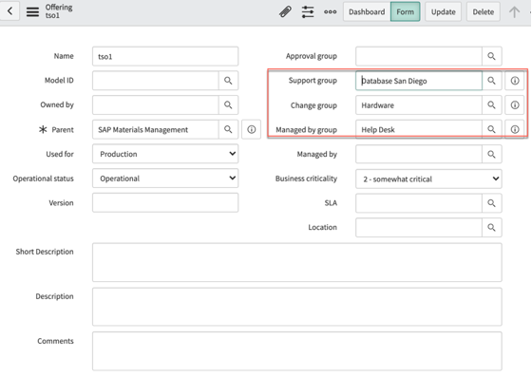Preview Change group record info icon

tap(515, 105)
